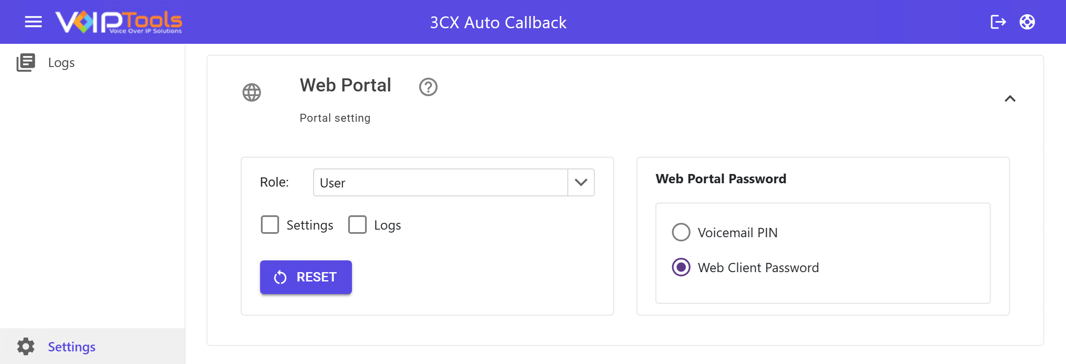Click the VoIPTools logo
This screenshot has width=1066, height=364.
click(118, 22)
